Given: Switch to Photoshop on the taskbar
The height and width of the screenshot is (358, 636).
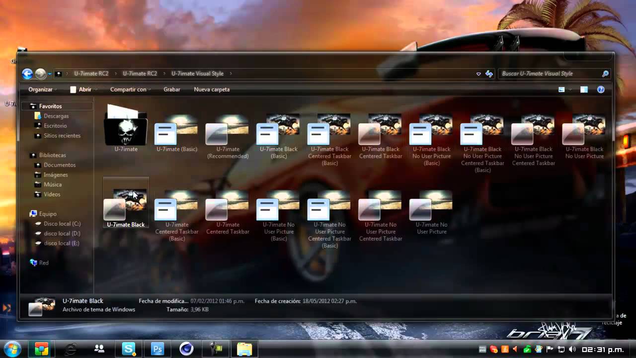Looking at the screenshot, I should [158, 349].
